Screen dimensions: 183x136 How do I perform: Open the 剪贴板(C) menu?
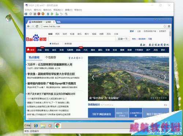coord(58,10)
